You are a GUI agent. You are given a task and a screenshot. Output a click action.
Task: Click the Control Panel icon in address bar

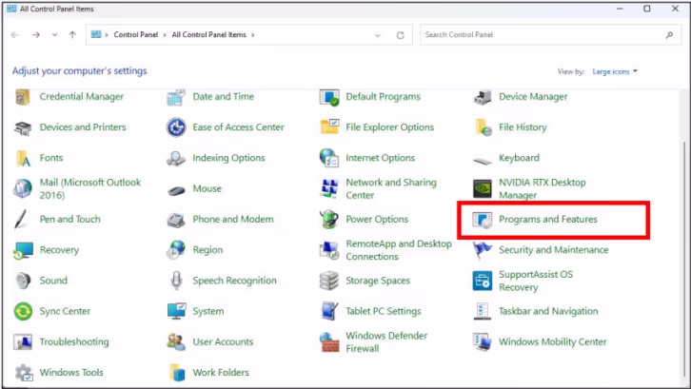coord(96,34)
